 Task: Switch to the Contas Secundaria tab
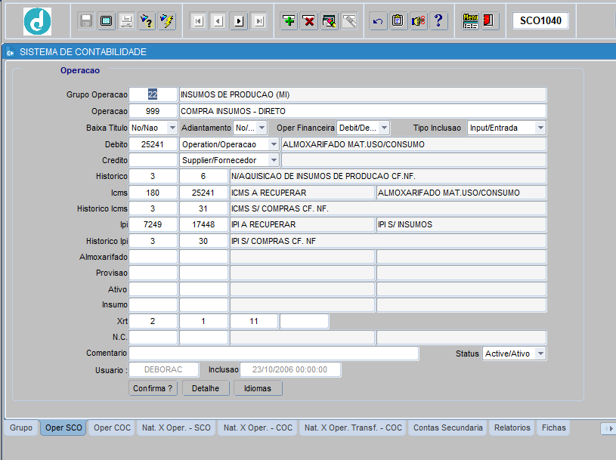point(448,428)
